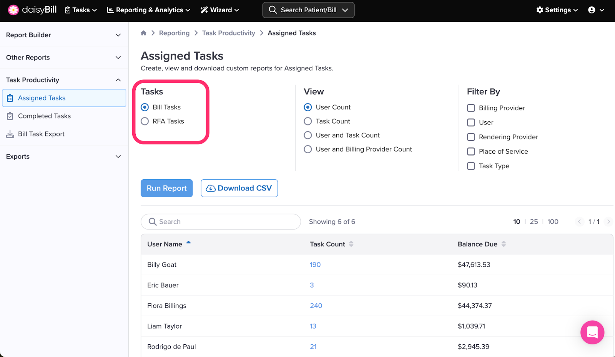Open the Search Patient/Bill dropdown
The image size is (615, 357).
pyautogui.click(x=308, y=10)
